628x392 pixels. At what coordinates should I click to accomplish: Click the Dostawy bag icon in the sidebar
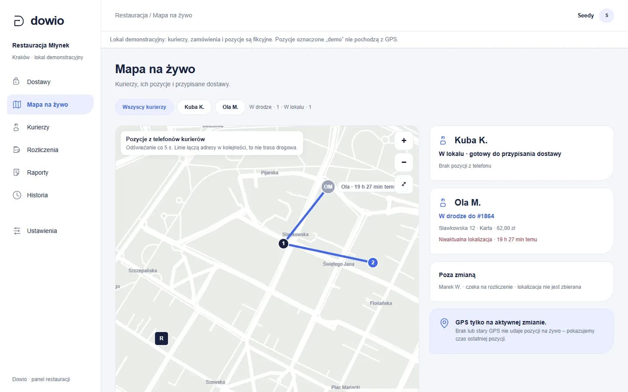16,81
